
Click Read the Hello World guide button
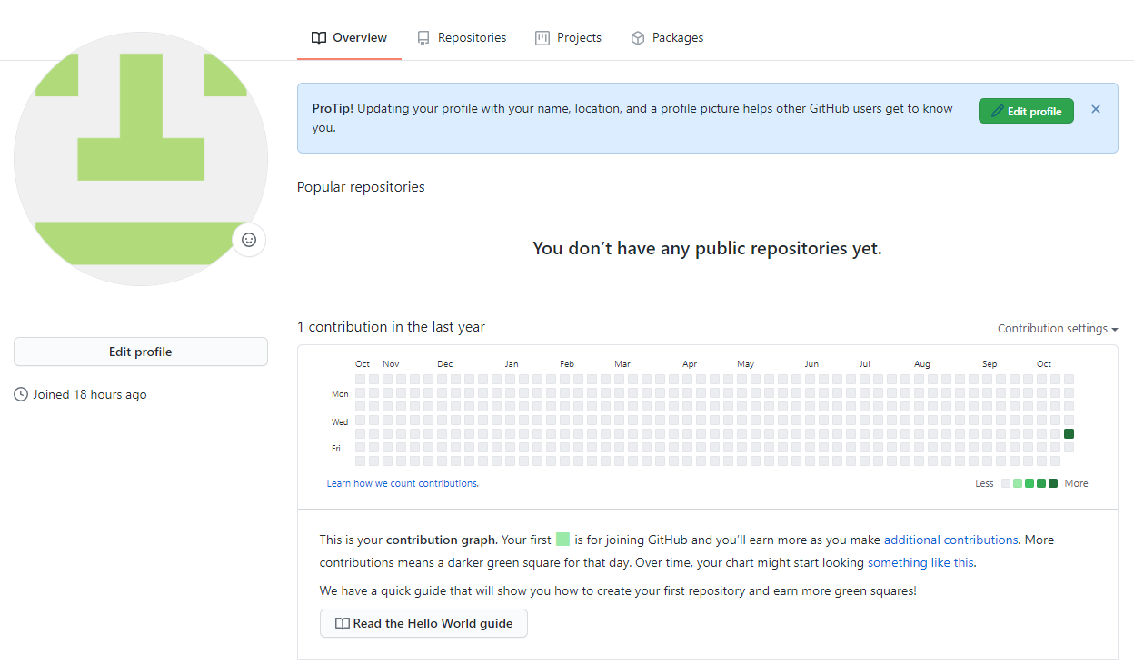(x=423, y=623)
